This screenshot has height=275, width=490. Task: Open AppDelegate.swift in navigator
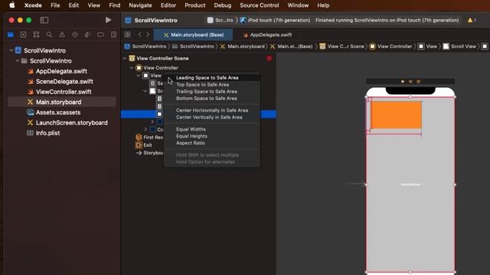pyautogui.click(x=61, y=71)
